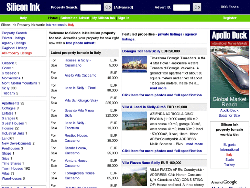Select the Sicily region link
Screen dimensions: 250x188
coord(6,88)
